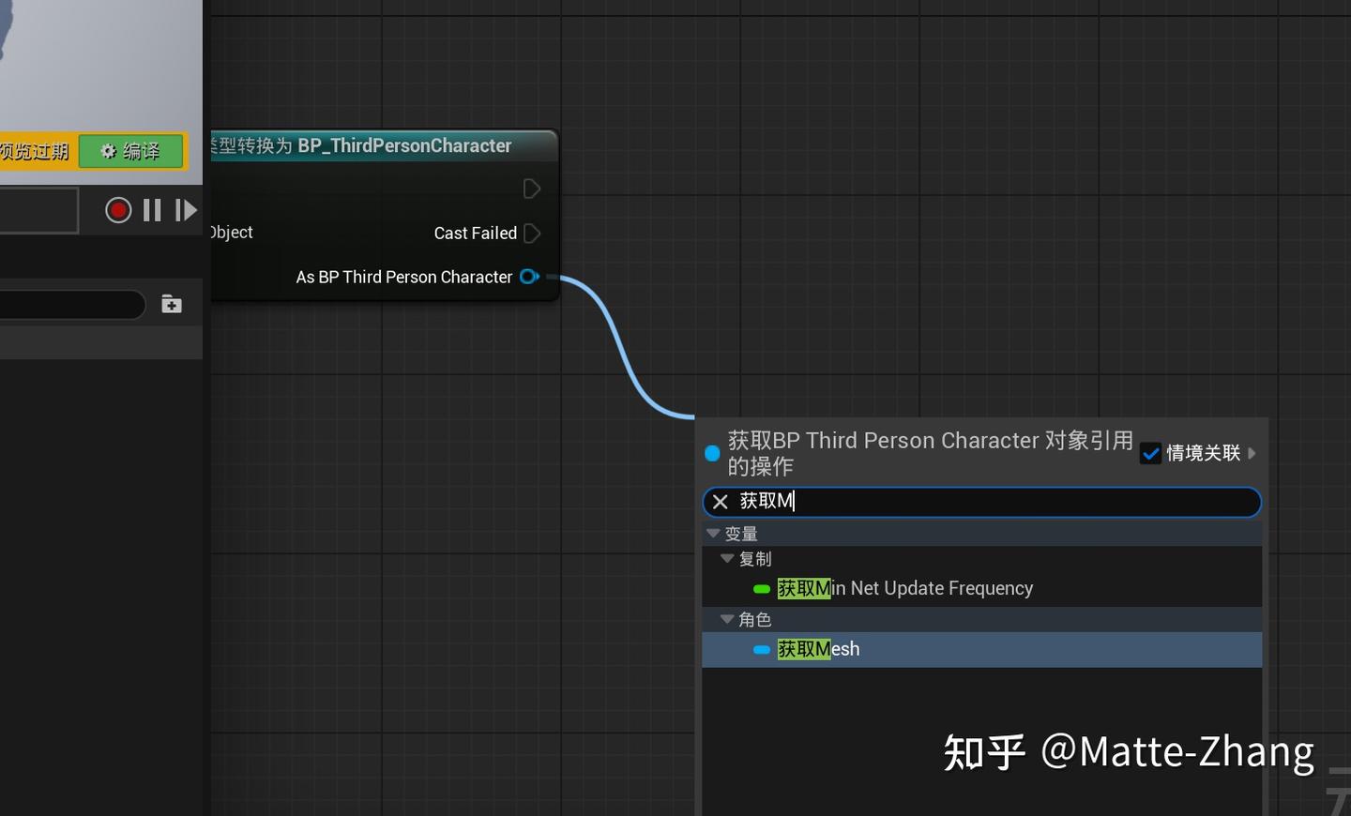Select the BP_ThirdPersonCharacter cast node header
Image resolution: width=1351 pixels, height=816 pixels.
coord(385,145)
